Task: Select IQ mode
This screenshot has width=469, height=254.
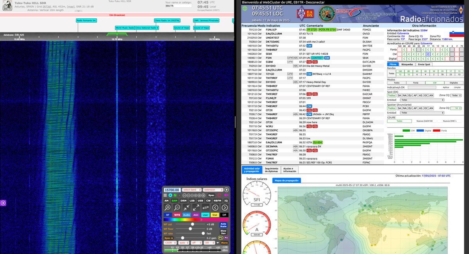Action: (226, 201)
